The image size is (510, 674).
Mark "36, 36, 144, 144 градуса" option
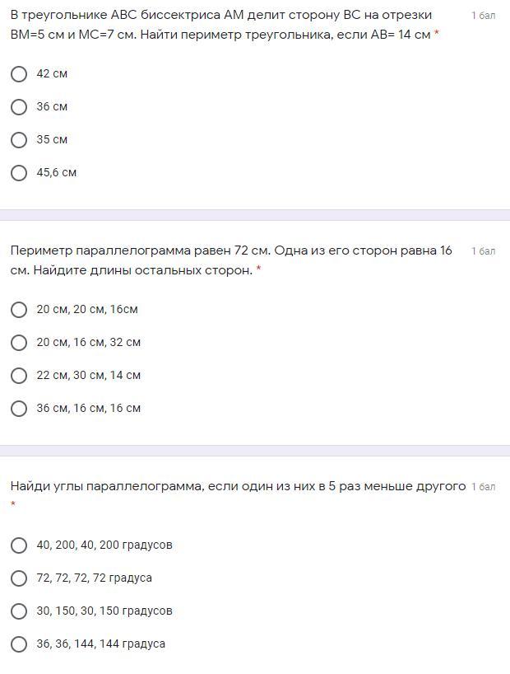click(19, 644)
